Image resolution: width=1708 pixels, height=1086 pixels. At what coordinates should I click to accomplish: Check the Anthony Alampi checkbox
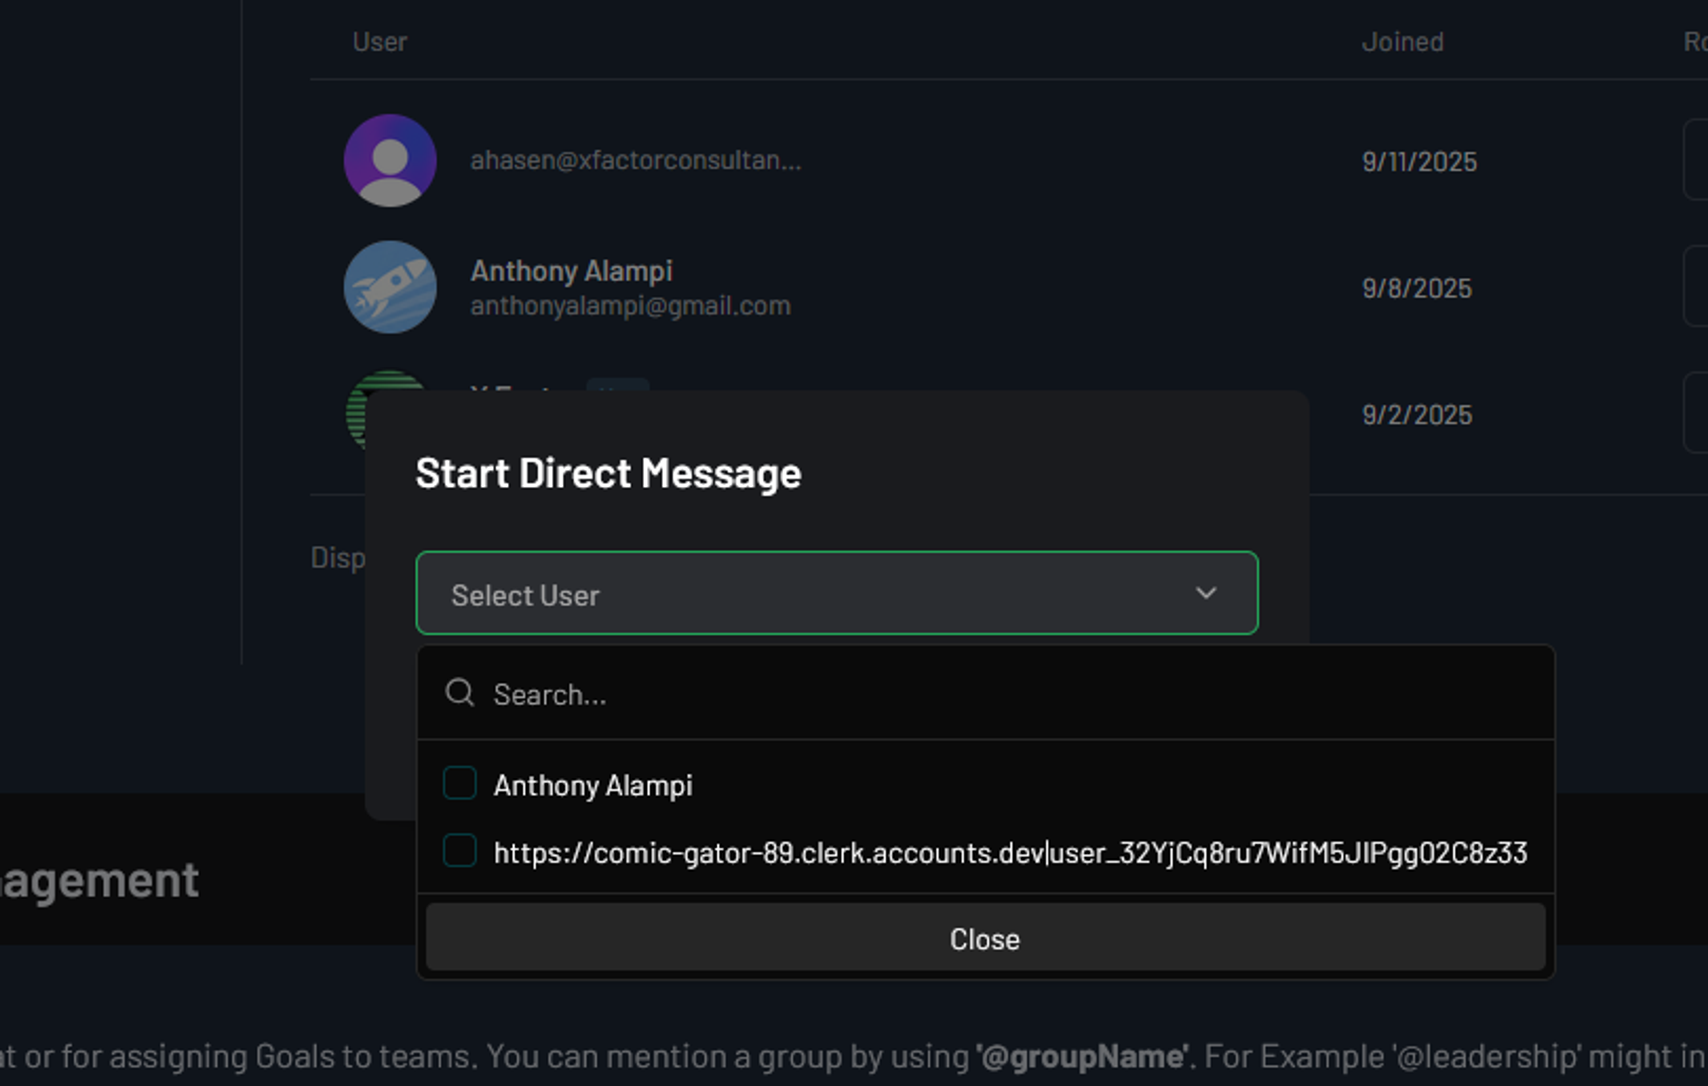coord(459,783)
